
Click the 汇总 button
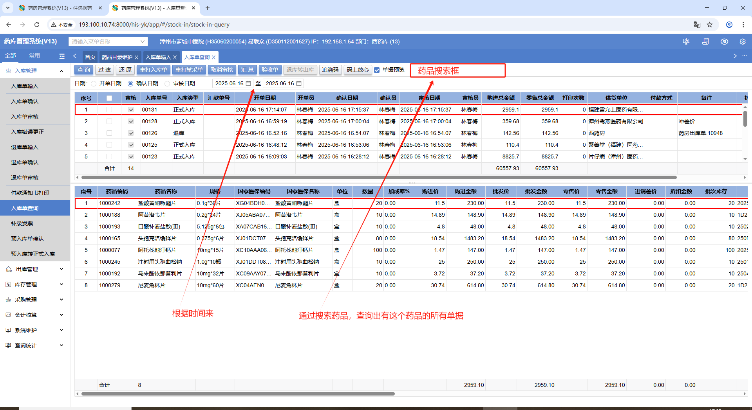(247, 70)
